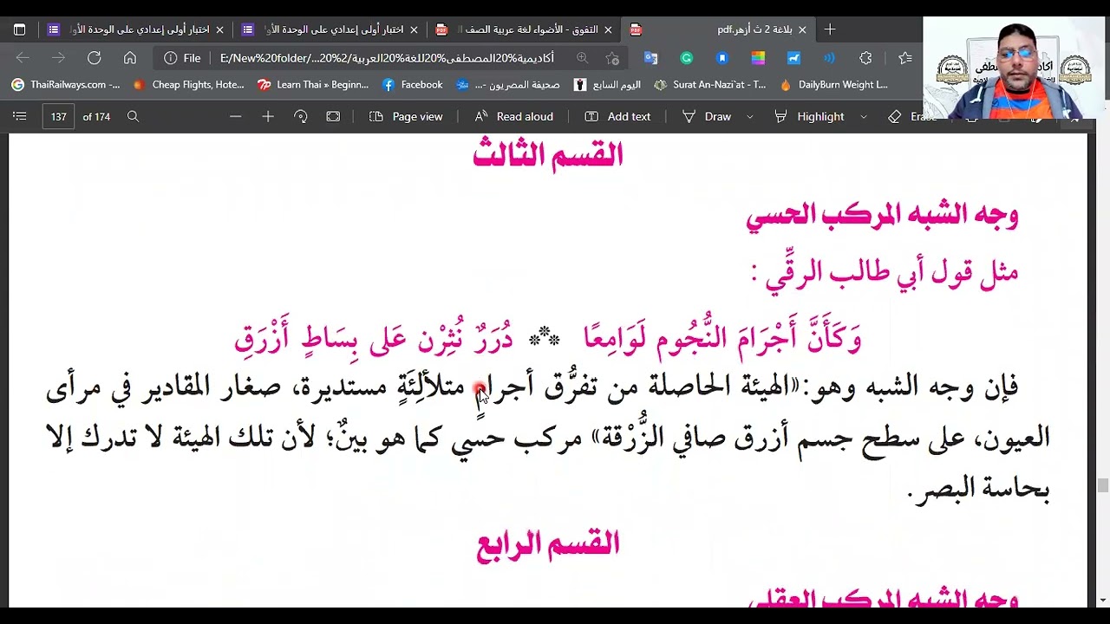View site information File icon
This screenshot has height=624, width=1110.
coord(182,58)
